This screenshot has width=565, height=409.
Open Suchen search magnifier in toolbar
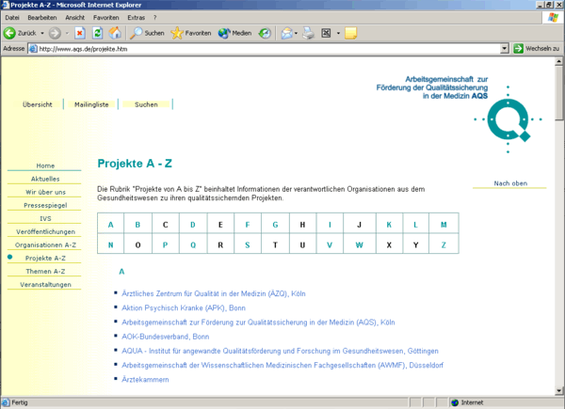(147, 33)
